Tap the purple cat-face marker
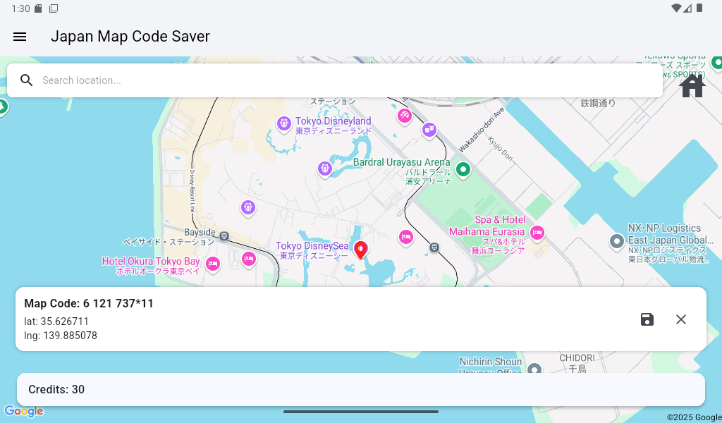The height and width of the screenshot is (423, 722). (429, 130)
